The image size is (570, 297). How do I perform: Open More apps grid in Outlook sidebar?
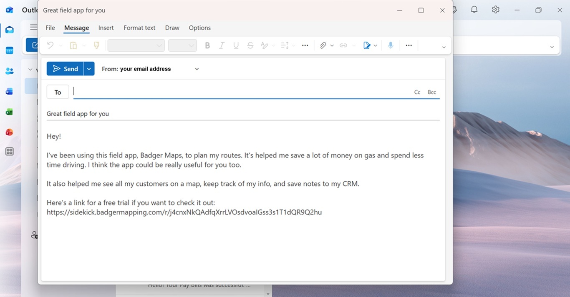tap(9, 152)
